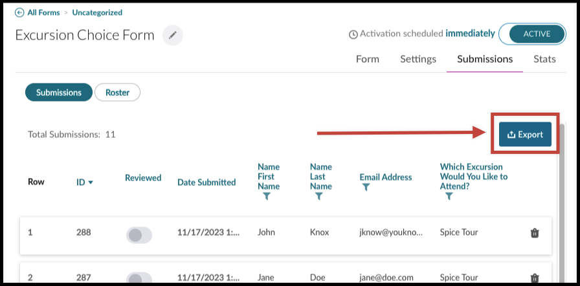
Task: Sort by Date Submitted column header
Action: 206,182
